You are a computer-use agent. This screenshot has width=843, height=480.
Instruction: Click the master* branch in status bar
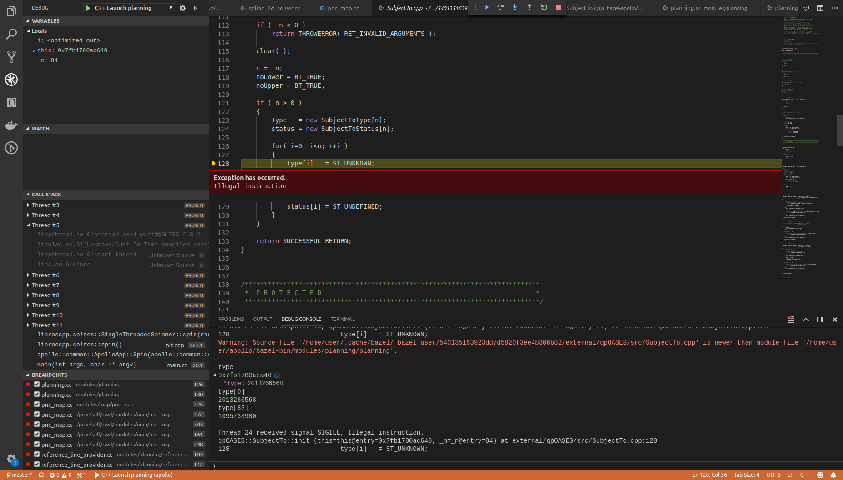click(20, 475)
